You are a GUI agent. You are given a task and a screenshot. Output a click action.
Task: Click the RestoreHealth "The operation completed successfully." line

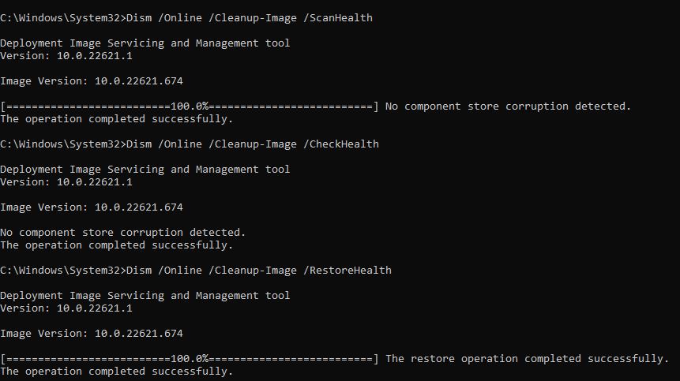116,372
